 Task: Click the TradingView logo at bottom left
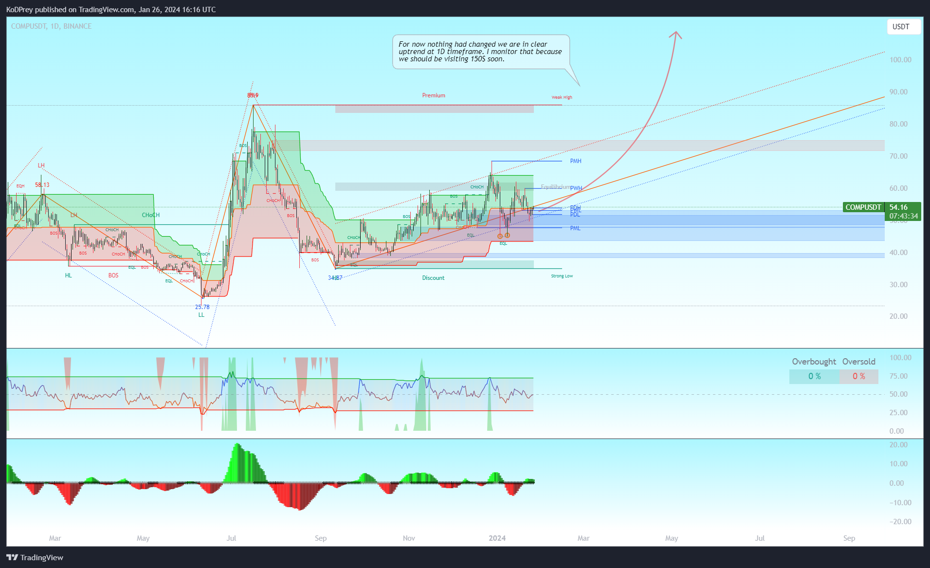point(35,557)
